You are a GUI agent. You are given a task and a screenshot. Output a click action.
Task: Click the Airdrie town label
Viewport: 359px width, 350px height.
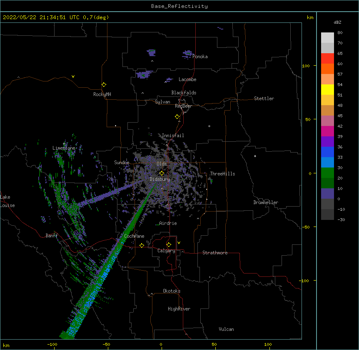pos(168,223)
